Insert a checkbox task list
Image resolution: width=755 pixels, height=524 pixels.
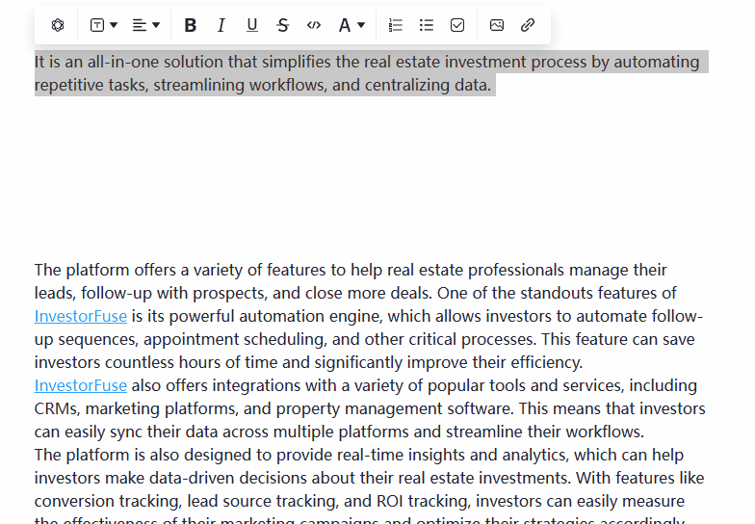click(x=457, y=25)
